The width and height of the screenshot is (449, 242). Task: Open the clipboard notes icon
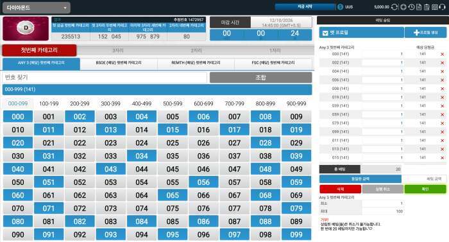[427, 7]
